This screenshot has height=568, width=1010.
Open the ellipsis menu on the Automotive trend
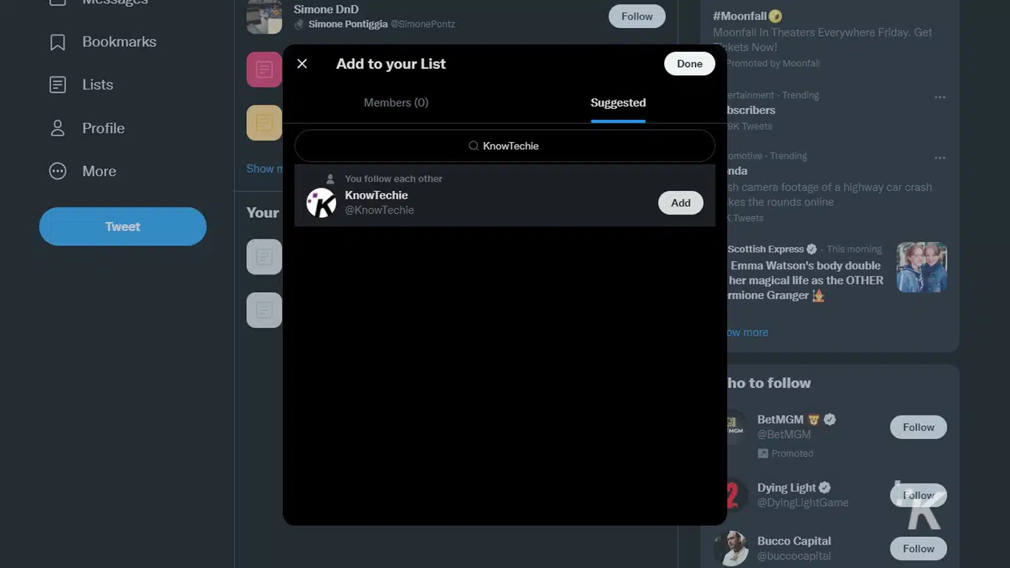point(940,157)
